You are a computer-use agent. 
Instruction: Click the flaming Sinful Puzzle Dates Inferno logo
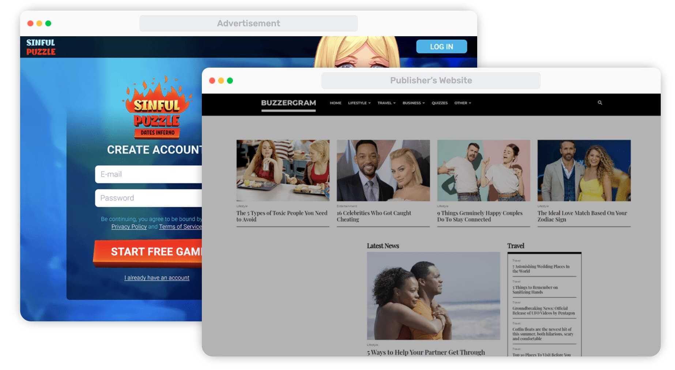pyautogui.click(x=157, y=107)
